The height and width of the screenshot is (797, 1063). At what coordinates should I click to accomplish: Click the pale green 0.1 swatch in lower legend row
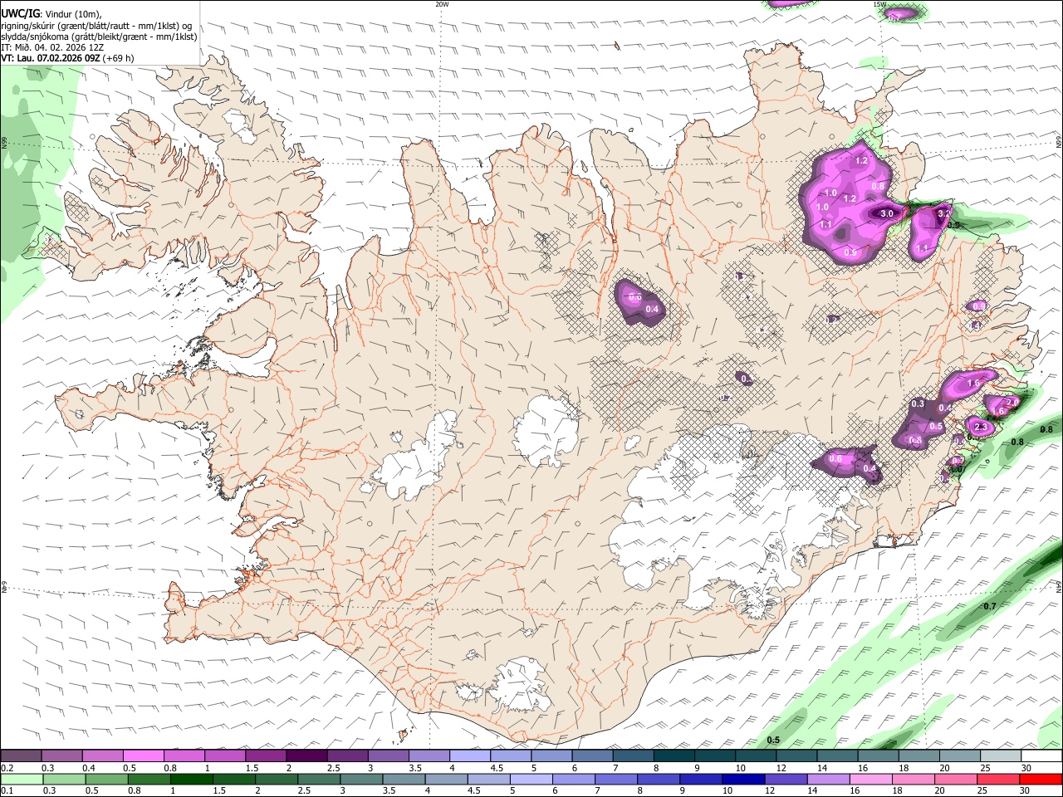pos(21,779)
